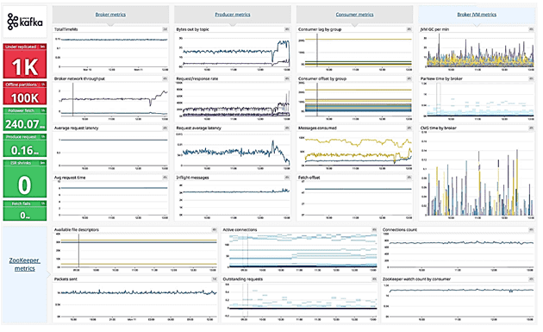Click the 'Available file descriptors' title
This screenshot has height=332, width=543.
(x=77, y=229)
